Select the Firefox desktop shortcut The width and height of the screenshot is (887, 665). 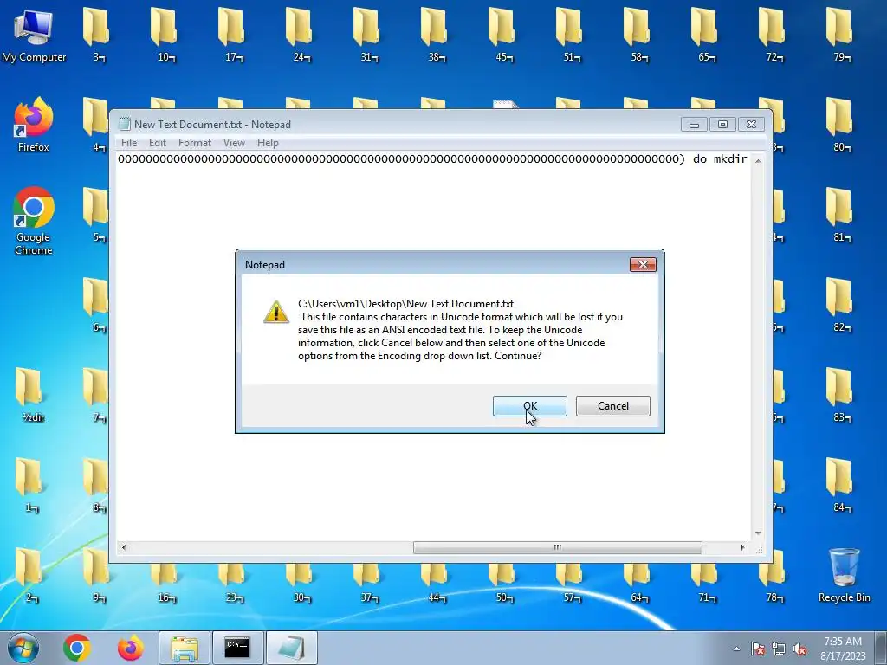34,125
